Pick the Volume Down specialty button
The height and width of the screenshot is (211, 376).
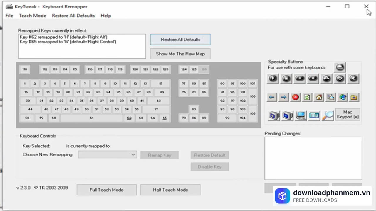coord(340,79)
